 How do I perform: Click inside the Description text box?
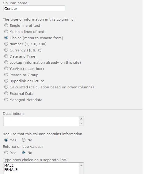tap(41, 121)
